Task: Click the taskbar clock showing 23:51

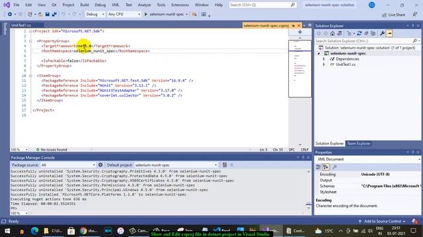Action: click(x=397, y=230)
